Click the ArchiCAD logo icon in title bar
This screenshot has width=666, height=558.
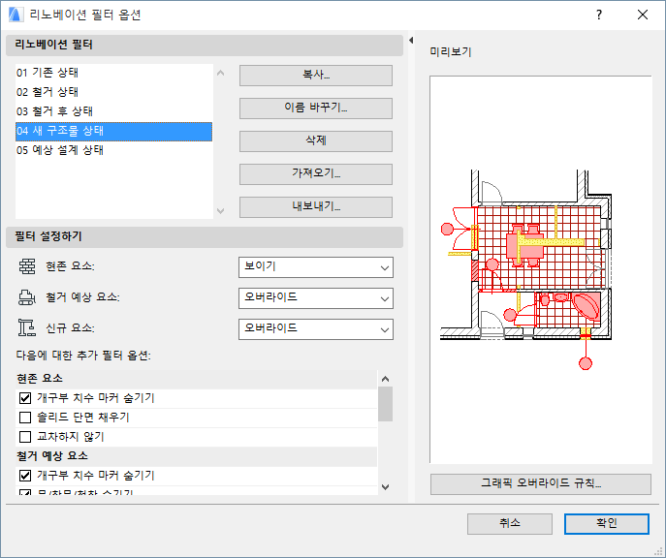coord(16,15)
